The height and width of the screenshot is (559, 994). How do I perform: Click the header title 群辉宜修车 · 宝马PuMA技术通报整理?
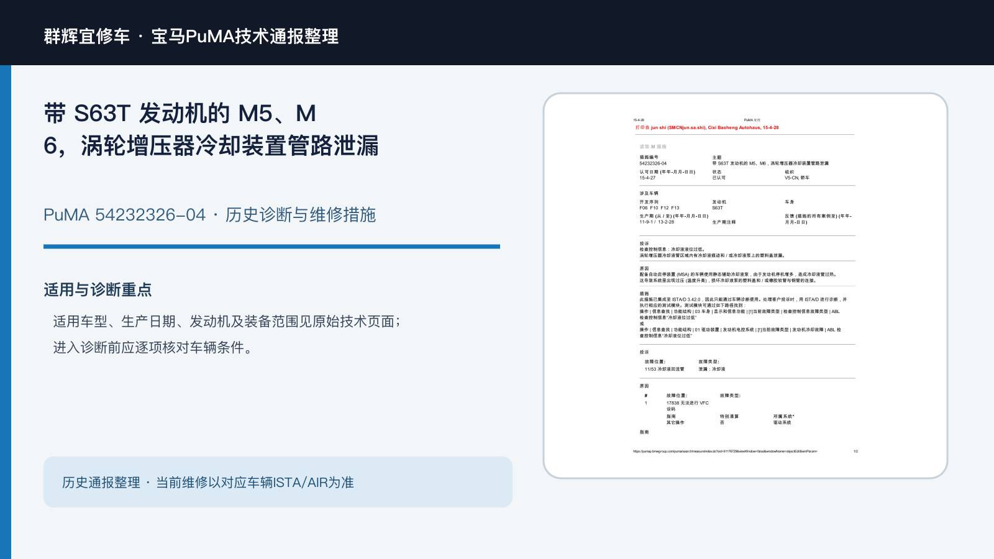(x=191, y=36)
